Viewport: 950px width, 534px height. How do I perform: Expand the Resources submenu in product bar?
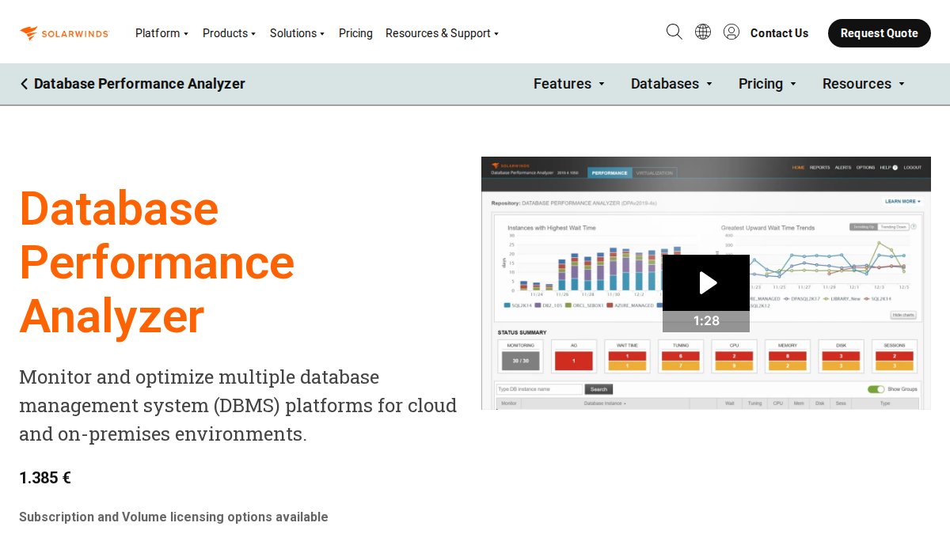tap(863, 84)
